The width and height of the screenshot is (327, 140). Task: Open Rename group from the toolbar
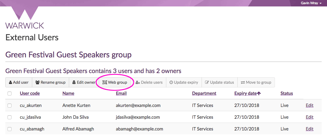(50, 82)
